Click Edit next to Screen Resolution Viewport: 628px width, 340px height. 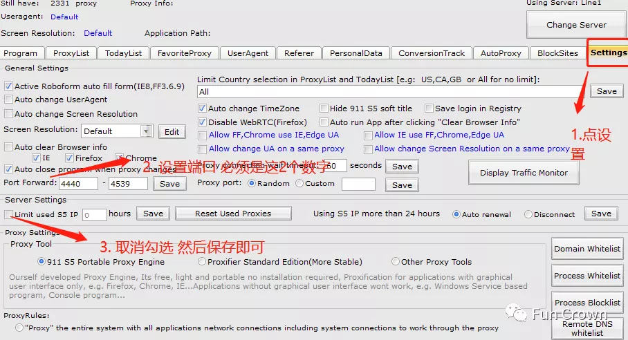pos(172,131)
